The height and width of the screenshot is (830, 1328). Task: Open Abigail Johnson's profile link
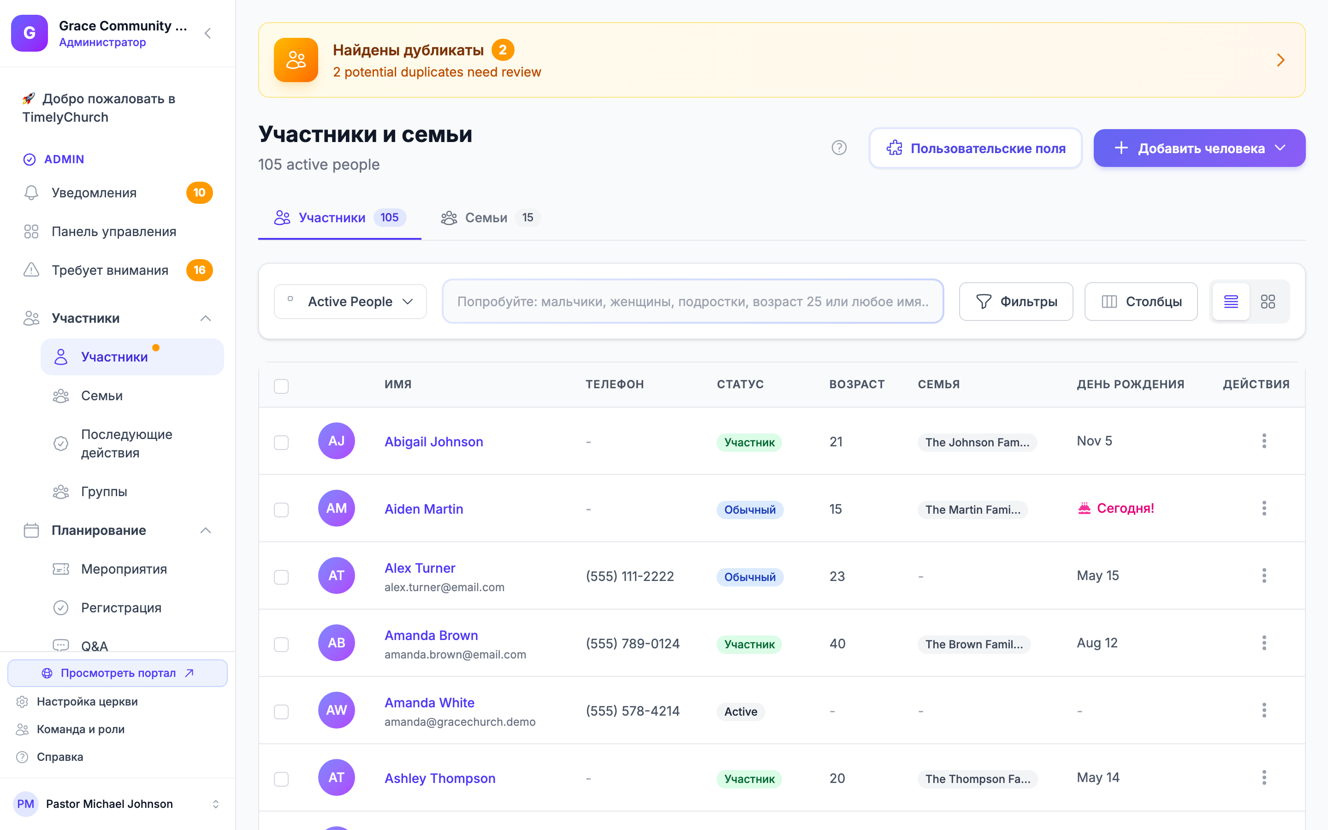point(433,441)
